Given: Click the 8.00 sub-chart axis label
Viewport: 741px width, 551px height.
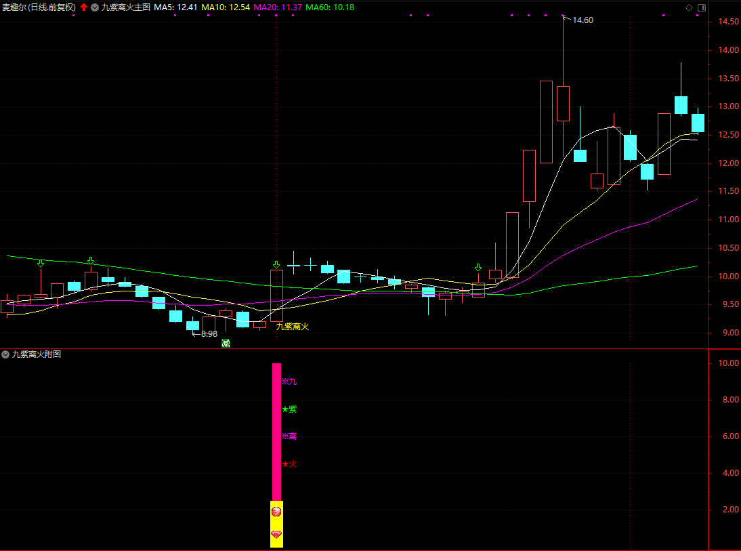Looking at the screenshot, I should [x=731, y=400].
